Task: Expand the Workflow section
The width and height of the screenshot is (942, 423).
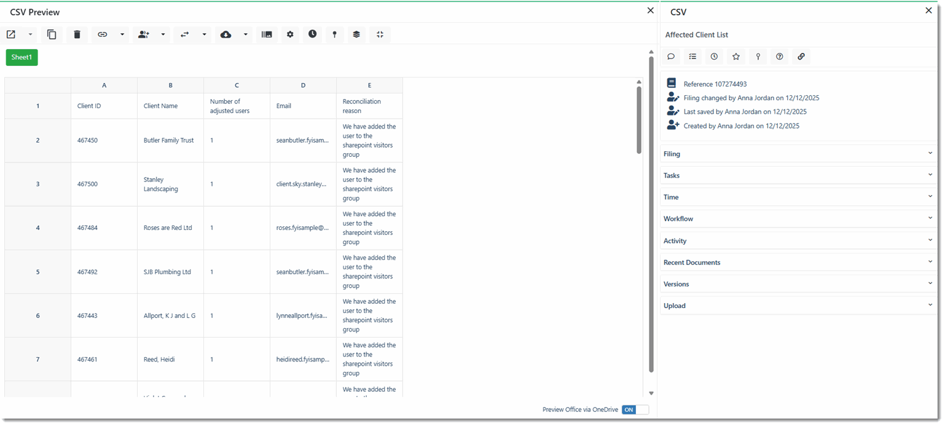Action: pyautogui.click(x=798, y=218)
